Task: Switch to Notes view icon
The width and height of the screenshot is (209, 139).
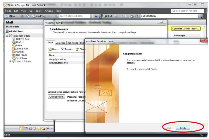Action: click(39, 129)
